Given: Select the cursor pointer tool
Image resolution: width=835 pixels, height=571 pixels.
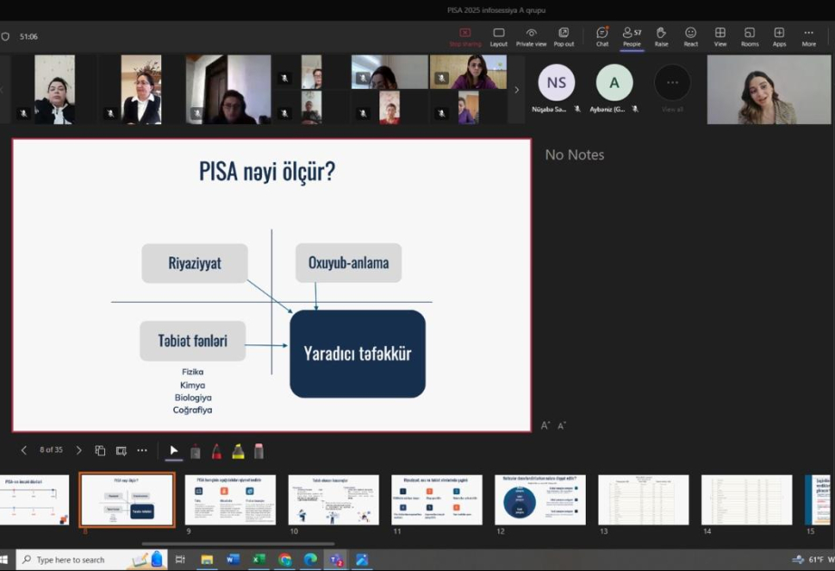Looking at the screenshot, I should click(x=174, y=451).
